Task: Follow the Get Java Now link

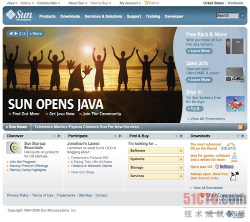Action: click(60, 114)
